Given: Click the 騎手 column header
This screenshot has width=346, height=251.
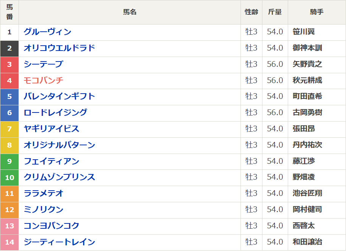Looking at the screenshot, I should pos(317,12).
